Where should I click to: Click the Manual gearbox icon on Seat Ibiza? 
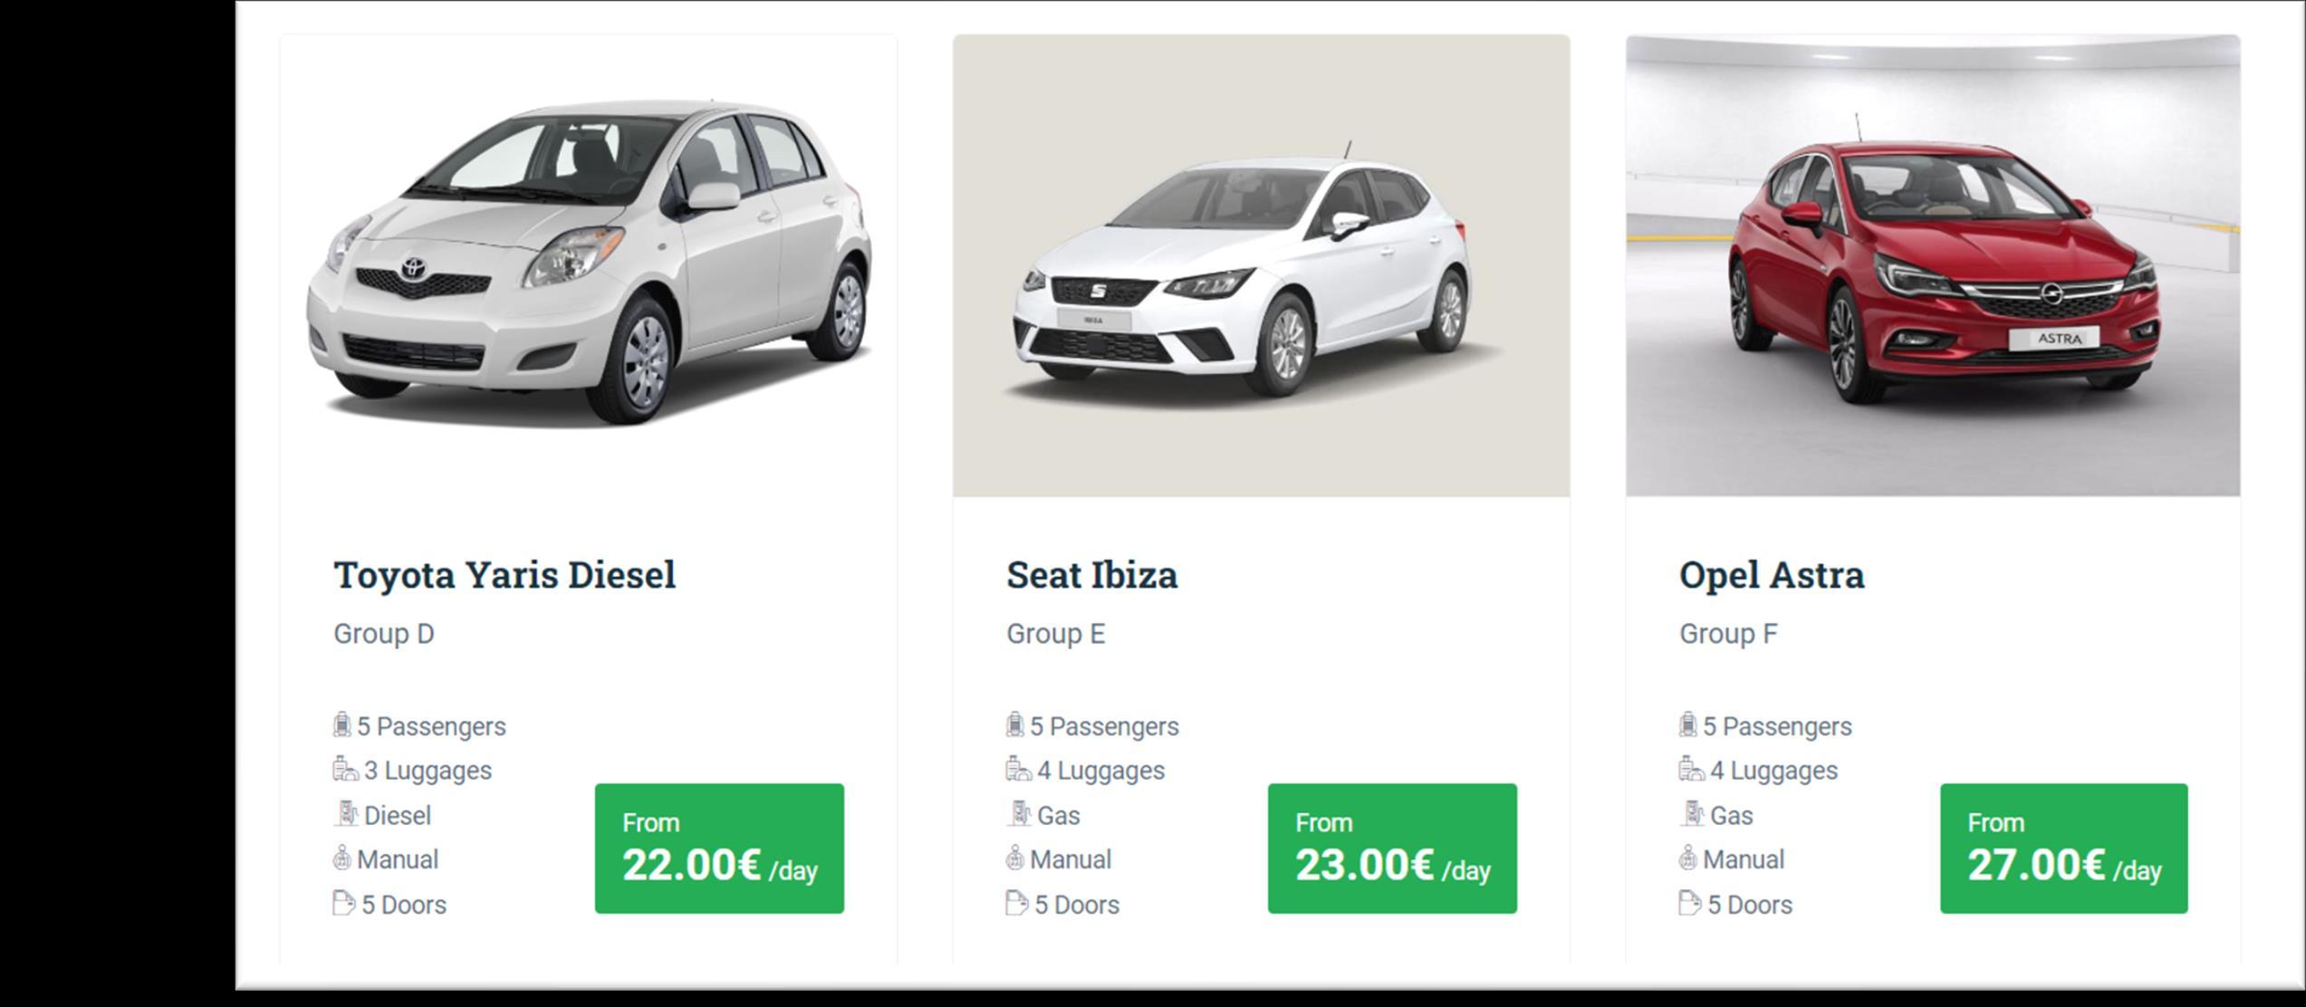pyautogui.click(x=1015, y=858)
